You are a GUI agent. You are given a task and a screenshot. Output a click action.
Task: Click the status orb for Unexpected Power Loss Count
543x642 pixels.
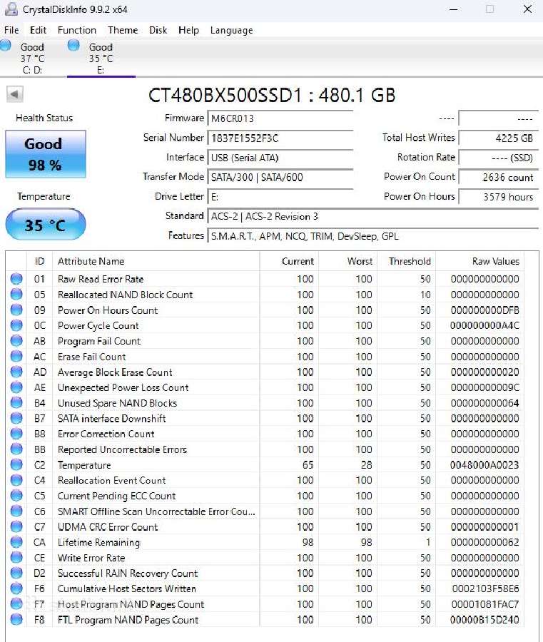(16, 387)
